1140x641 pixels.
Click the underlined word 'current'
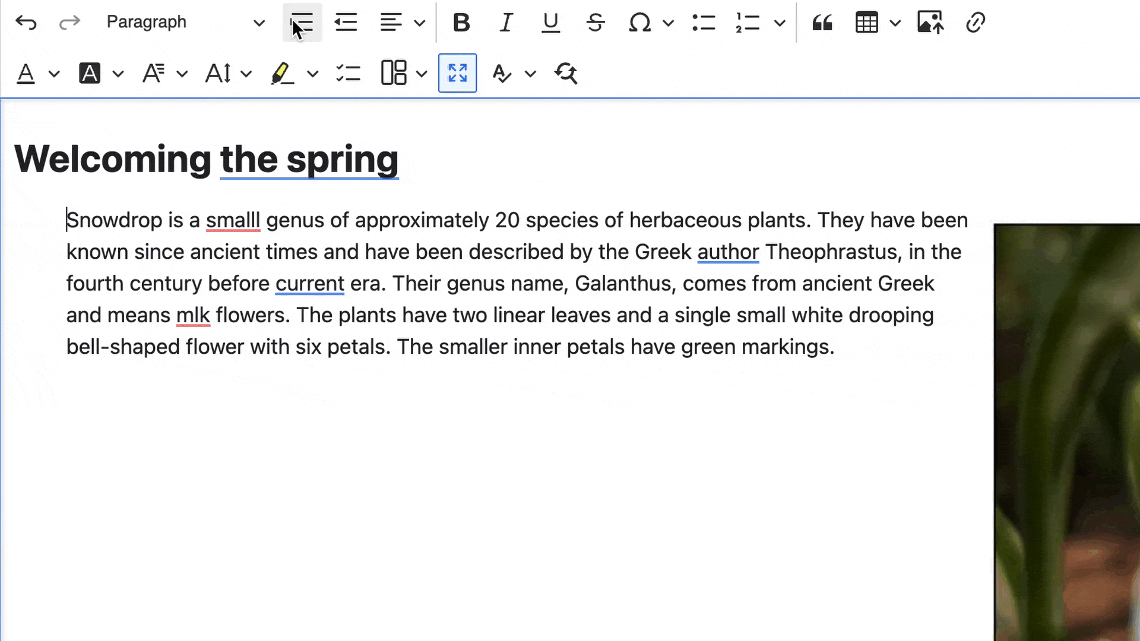pyautogui.click(x=309, y=284)
